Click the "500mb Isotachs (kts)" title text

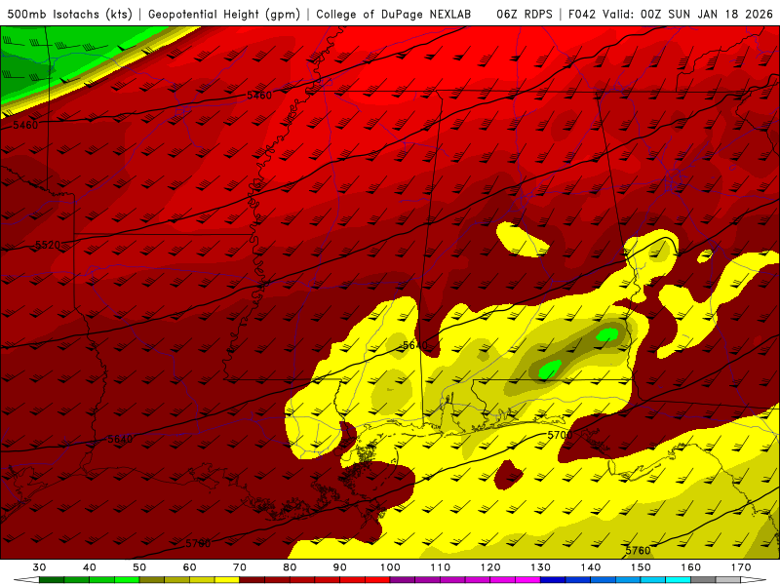coord(70,15)
